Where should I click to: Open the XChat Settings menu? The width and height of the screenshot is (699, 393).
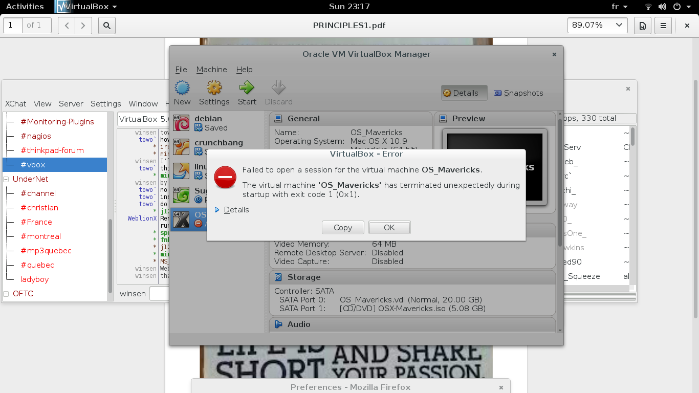[105, 103]
